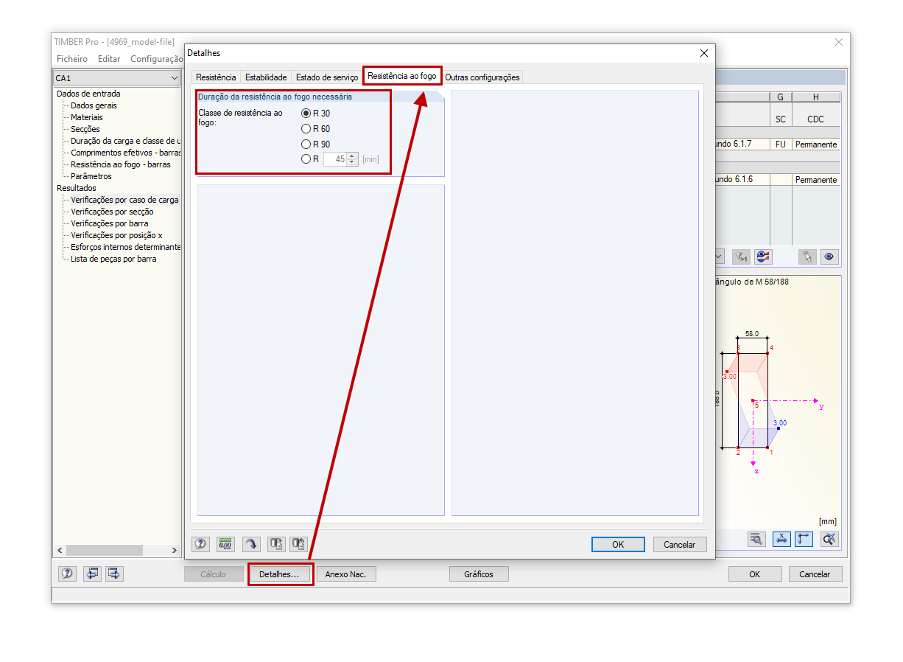Switch to the Estado de serviço tab

(x=327, y=77)
